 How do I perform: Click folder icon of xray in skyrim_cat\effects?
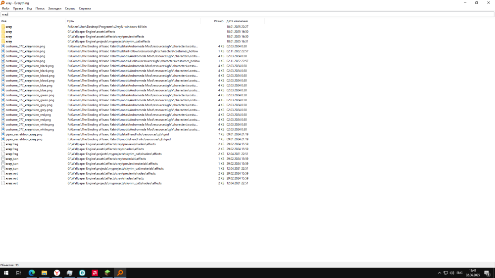(3, 41)
